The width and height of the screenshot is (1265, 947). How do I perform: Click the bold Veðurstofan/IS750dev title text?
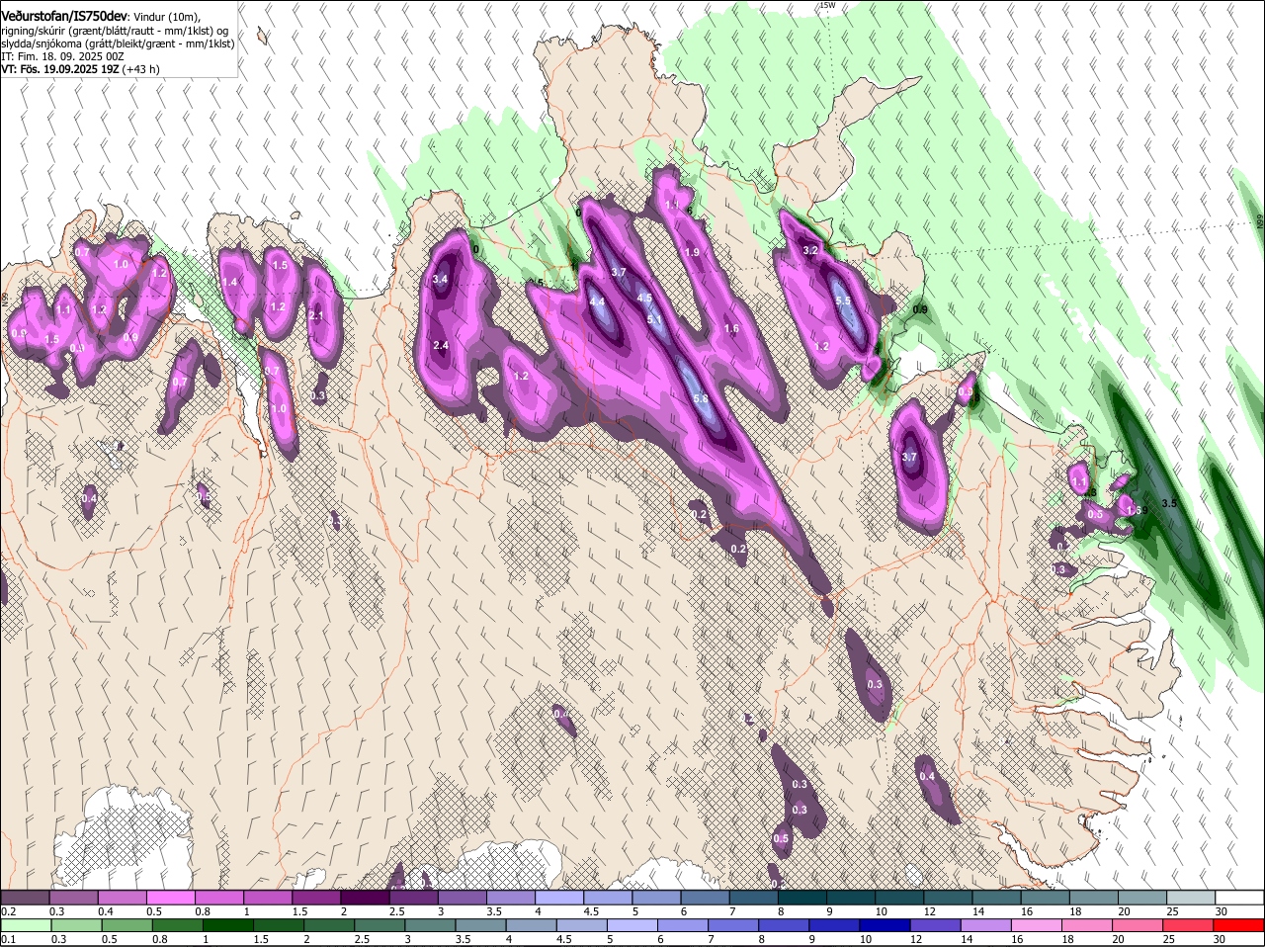64,16
